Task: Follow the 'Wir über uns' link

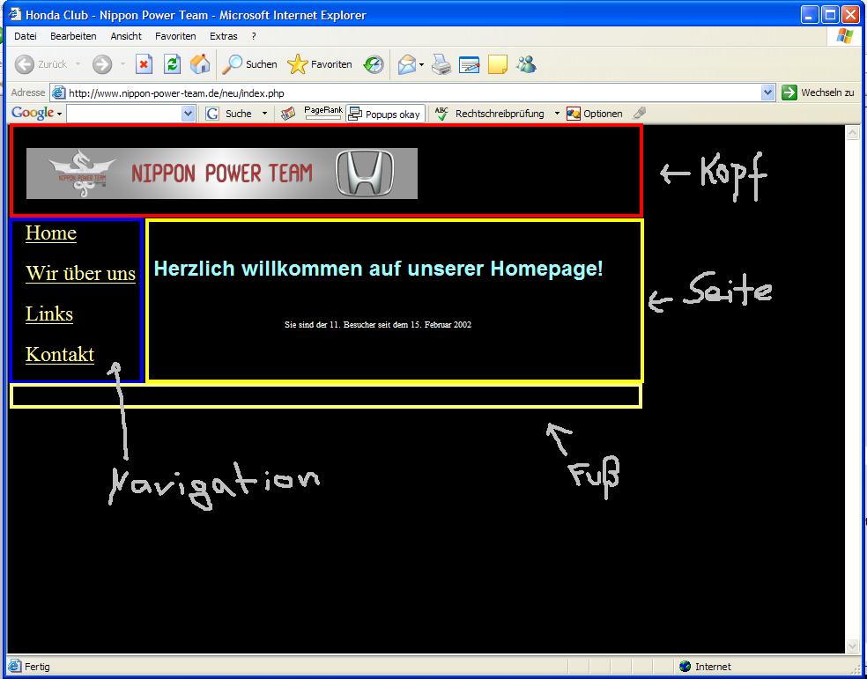Action: 80,273
